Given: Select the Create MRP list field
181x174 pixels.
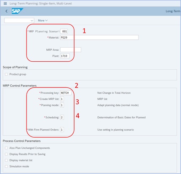Looking at the screenshot, I should (62, 99).
